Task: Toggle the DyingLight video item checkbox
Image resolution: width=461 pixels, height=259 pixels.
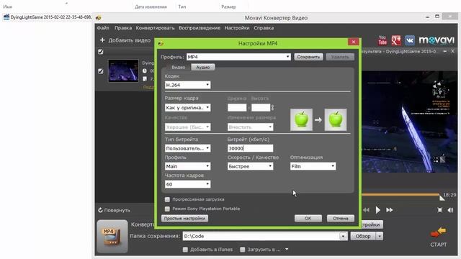Action: click(x=101, y=71)
